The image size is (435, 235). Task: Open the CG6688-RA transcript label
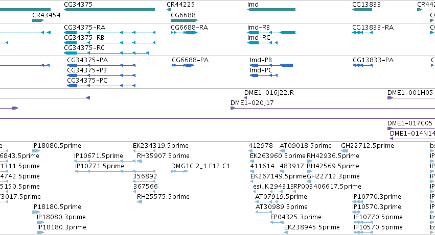pos(190,28)
